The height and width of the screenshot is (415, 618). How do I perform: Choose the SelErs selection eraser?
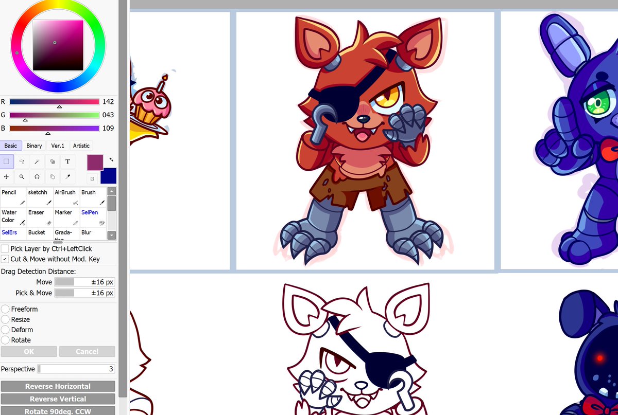(x=13, y=233)
